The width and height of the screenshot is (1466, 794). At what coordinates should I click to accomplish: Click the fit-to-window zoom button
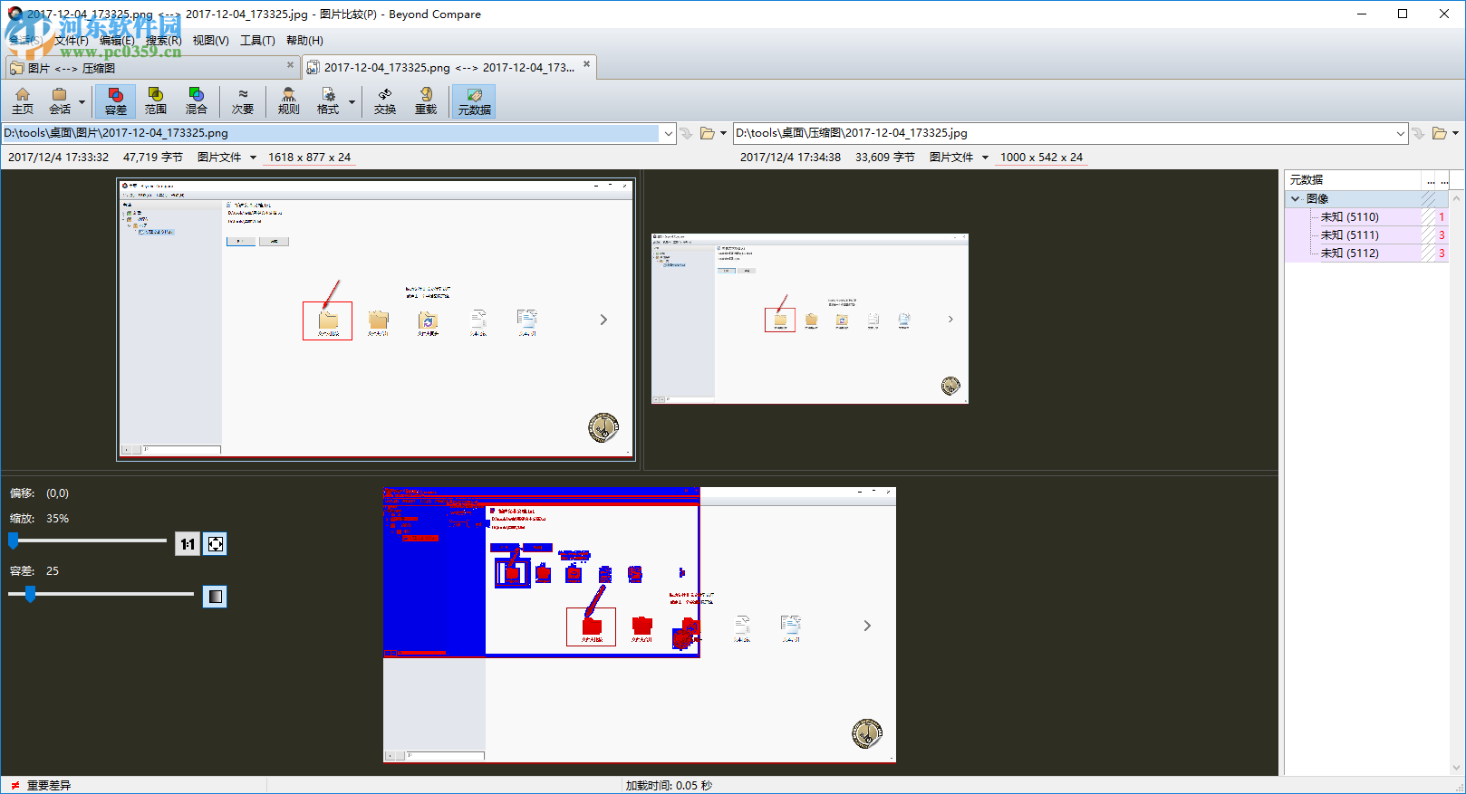[x=216, y=544]
